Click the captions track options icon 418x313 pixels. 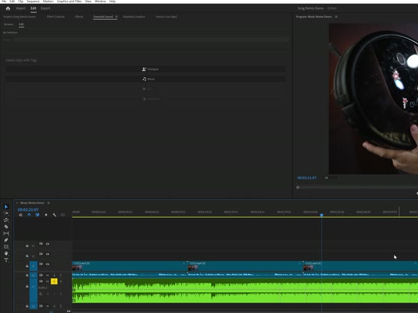coord(63,215)
